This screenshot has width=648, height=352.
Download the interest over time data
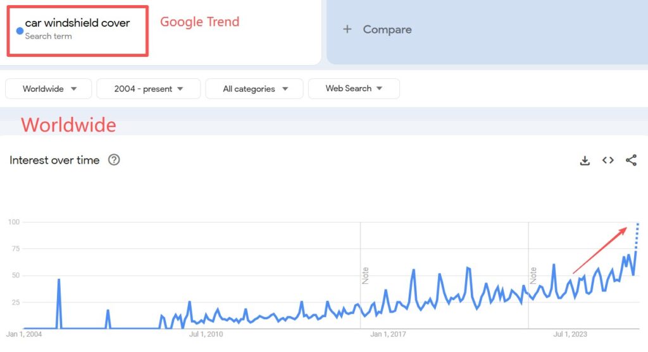[585, 161]
